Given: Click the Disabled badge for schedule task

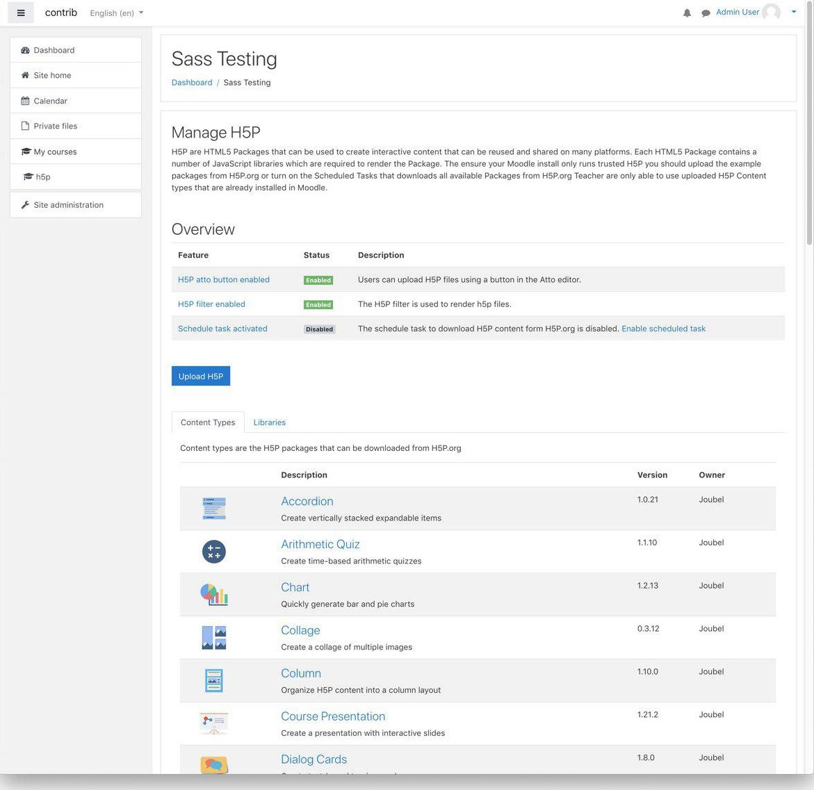Looking at the screenshot, I should click(x=319, y=329).
